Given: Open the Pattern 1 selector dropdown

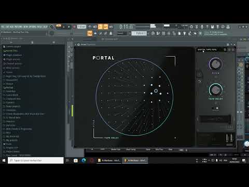Looking at the screenshot, I should tap(139, 33).
